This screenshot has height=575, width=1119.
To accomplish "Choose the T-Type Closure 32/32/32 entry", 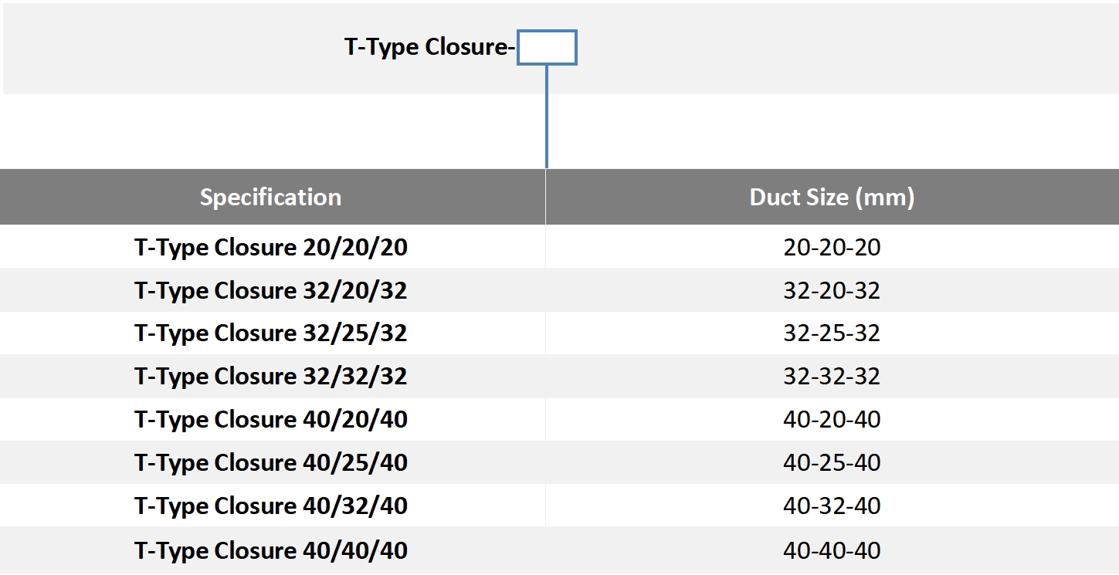I will (270, 377).
